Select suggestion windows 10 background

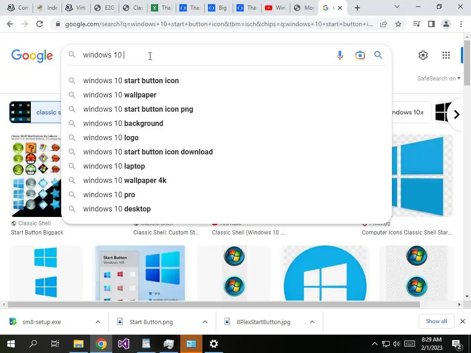pyautogui.click(x=226, y=123)
